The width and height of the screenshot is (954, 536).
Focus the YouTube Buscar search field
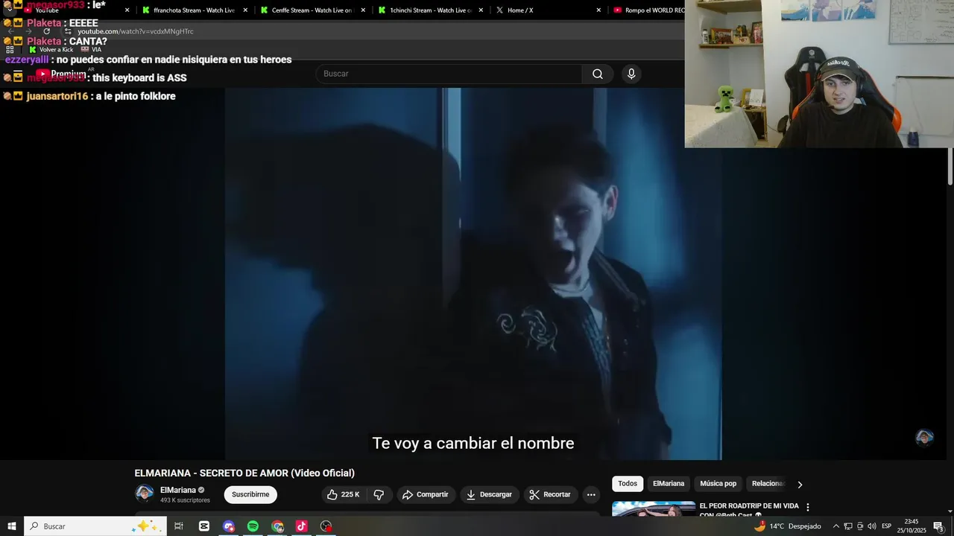tap(449, 74)
